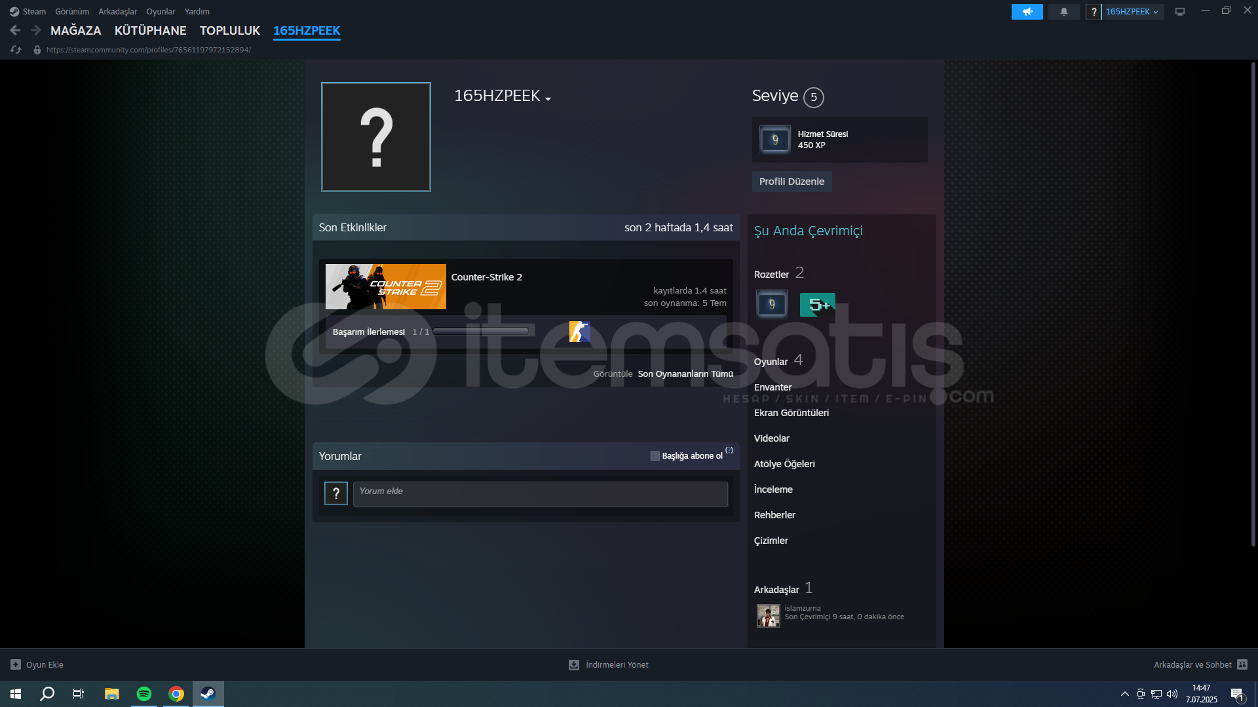Screen dimensions: 1258x707
Task: Click the page vertical scrollbar
Action: [1253, 305]
